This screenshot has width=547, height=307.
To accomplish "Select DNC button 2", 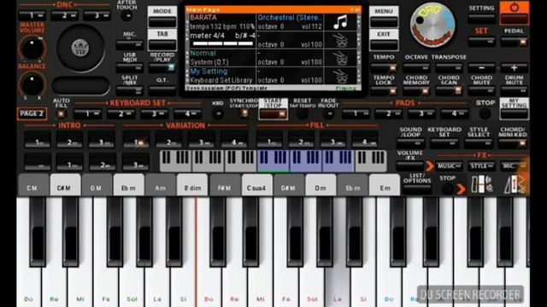I will coord(65,15).
